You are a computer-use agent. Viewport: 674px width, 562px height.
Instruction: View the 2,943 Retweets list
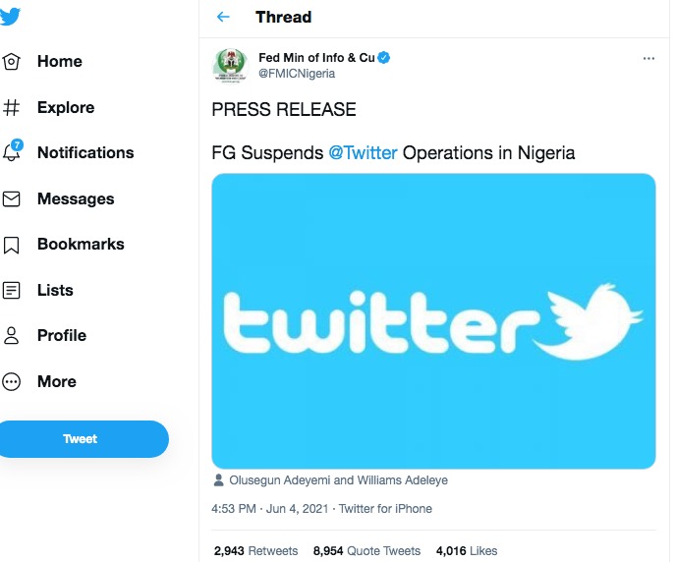click(255, 551)
